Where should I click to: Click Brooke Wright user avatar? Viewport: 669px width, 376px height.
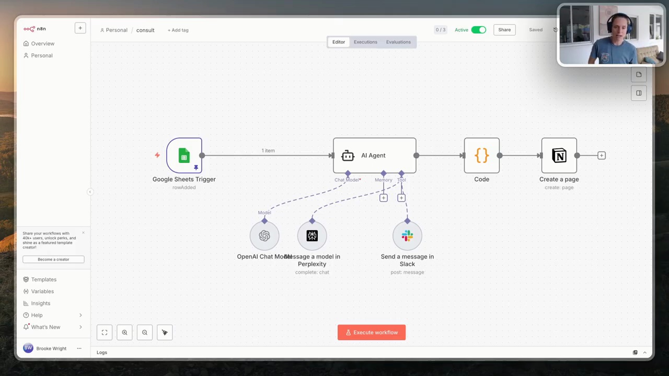tap(28, 348)
